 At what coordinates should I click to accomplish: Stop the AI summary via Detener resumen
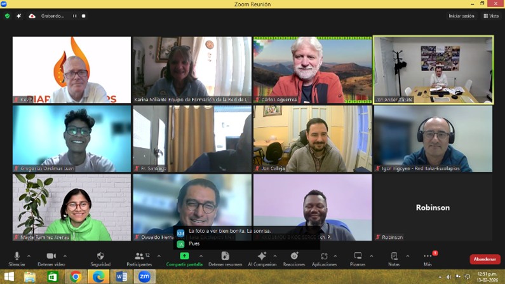(x=225, y=257)
